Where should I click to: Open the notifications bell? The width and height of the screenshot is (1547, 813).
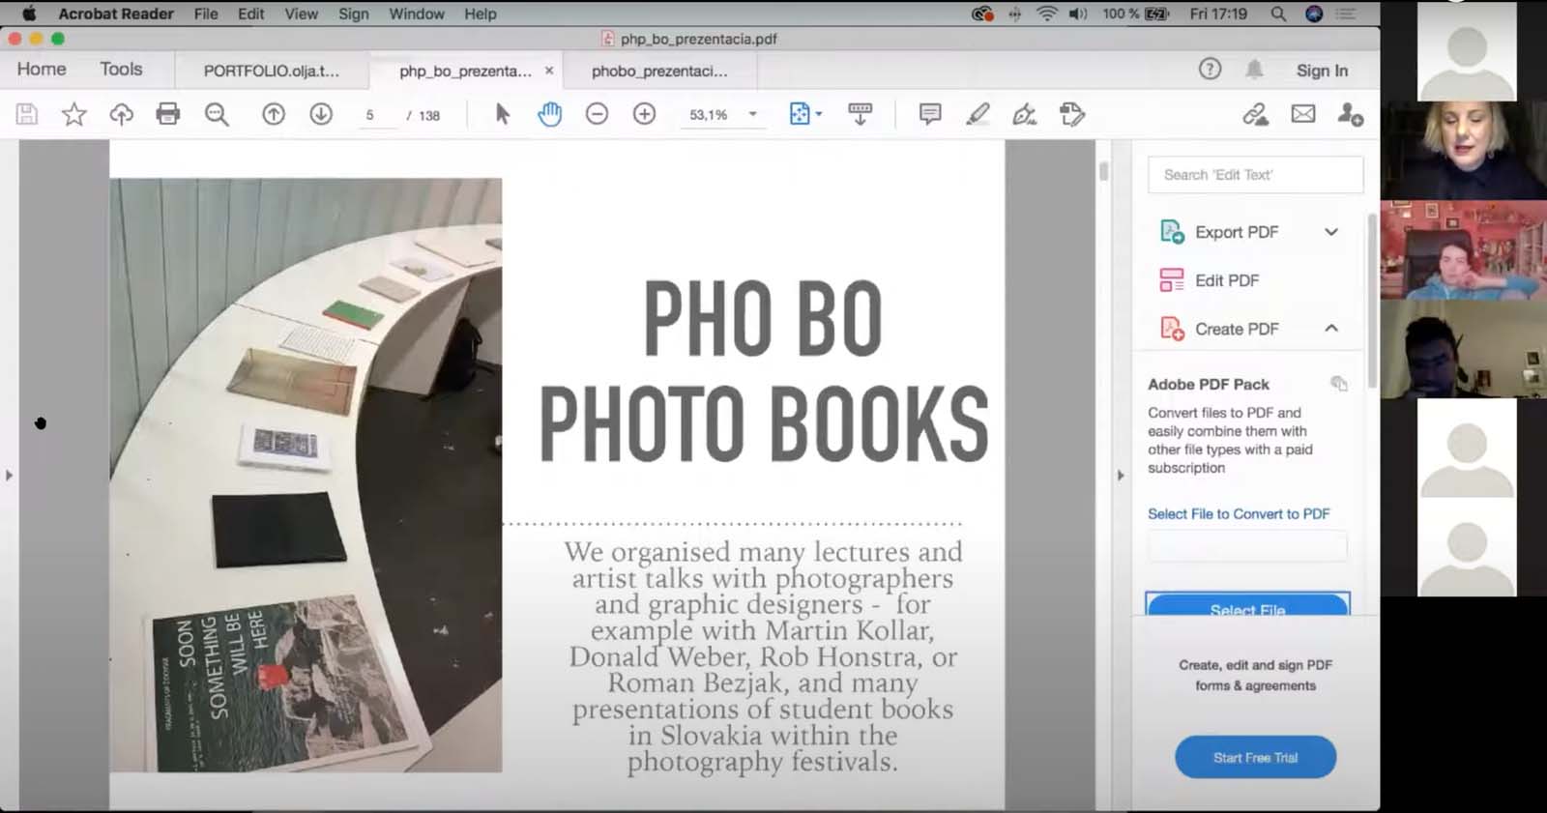point(1254,70)
